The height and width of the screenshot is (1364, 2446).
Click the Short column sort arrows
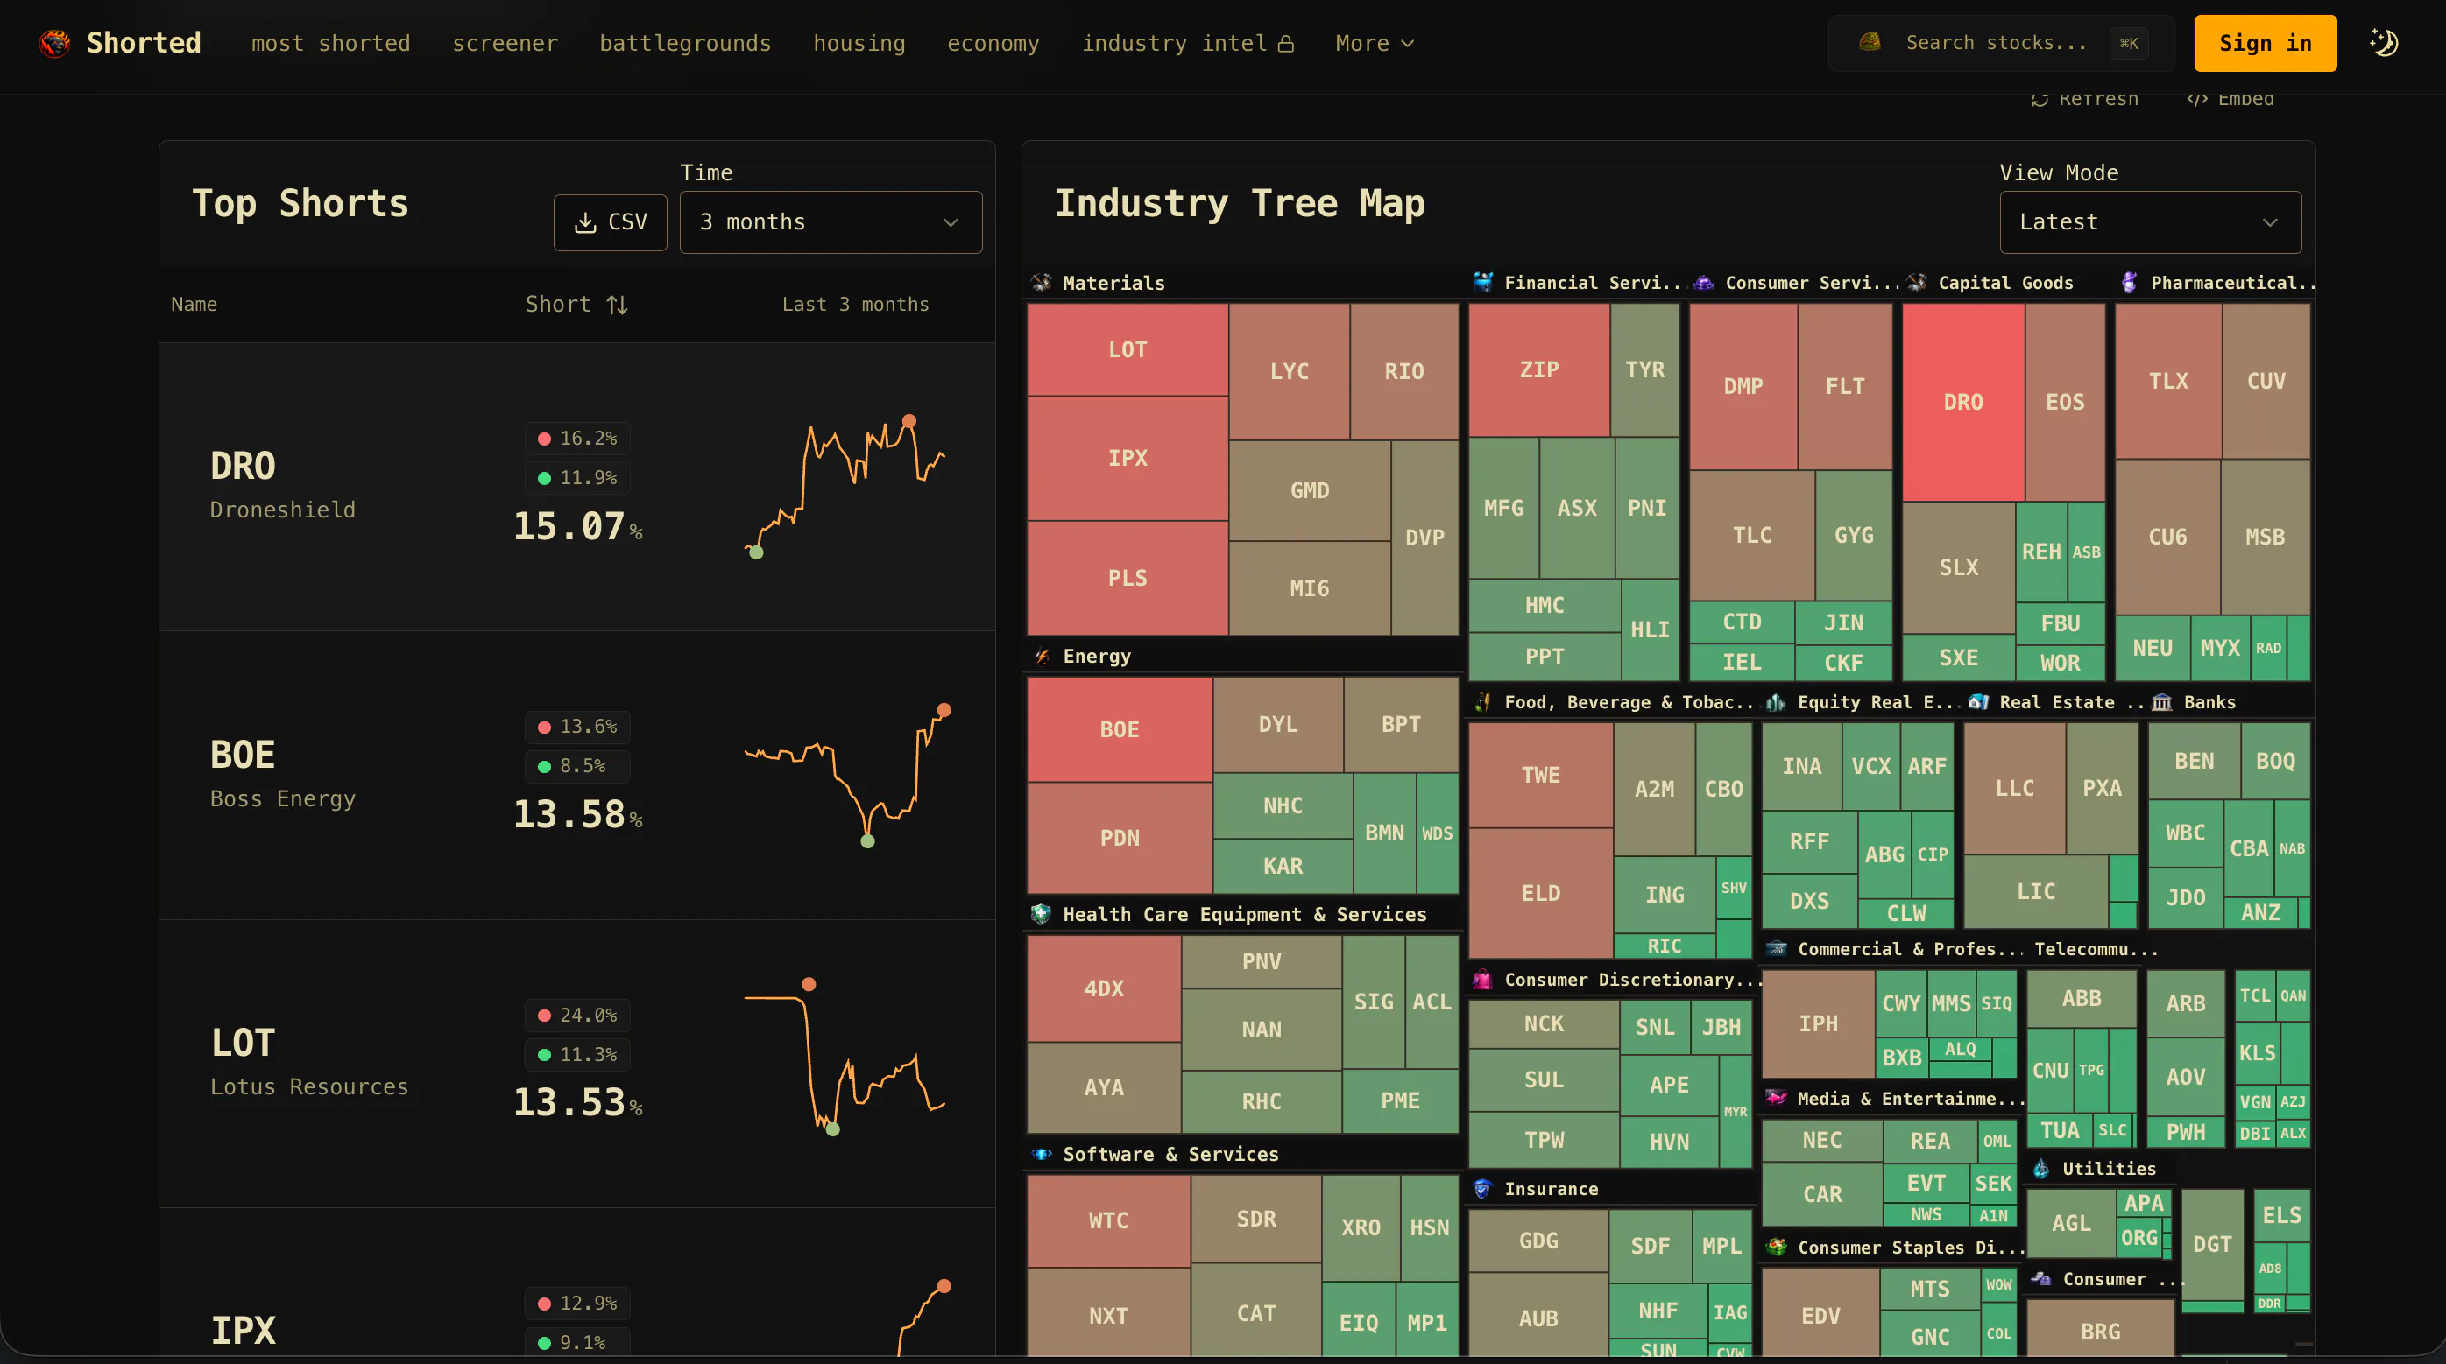(618, 305)
